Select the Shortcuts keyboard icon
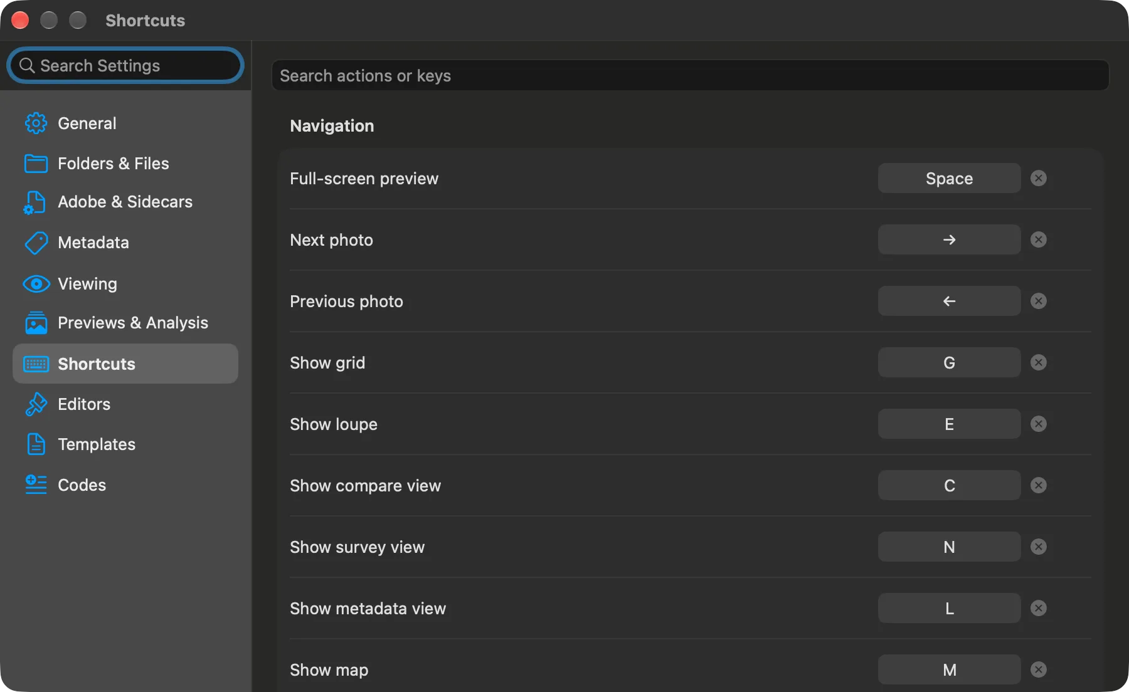Screen dimensions: 1129x692 tap(36, 364)
